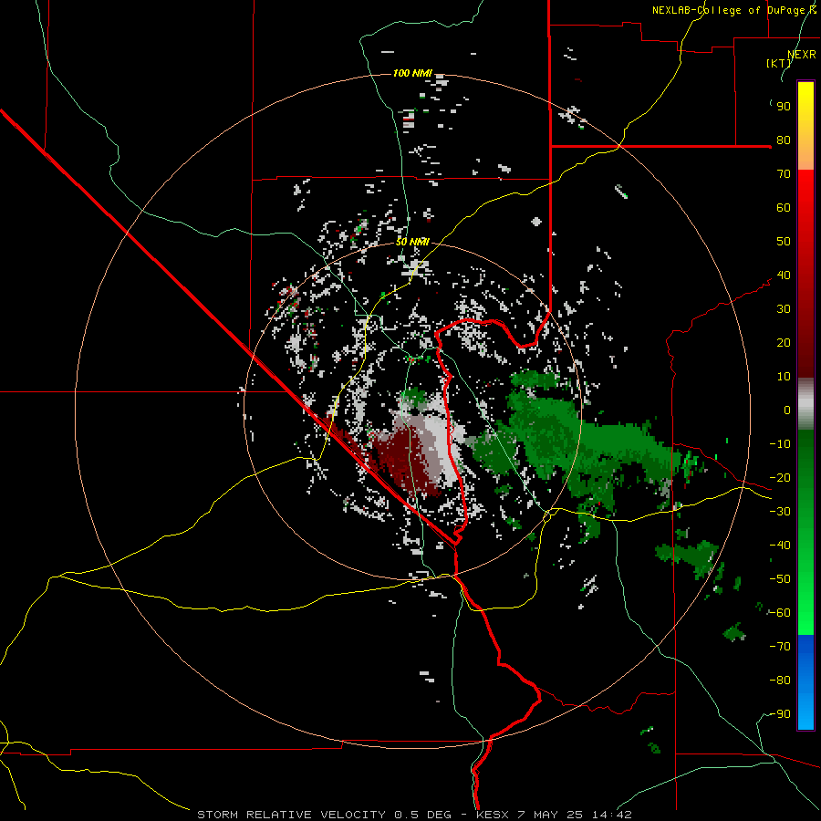Click the -10 value on velocity scale

(x=780, y=444)
